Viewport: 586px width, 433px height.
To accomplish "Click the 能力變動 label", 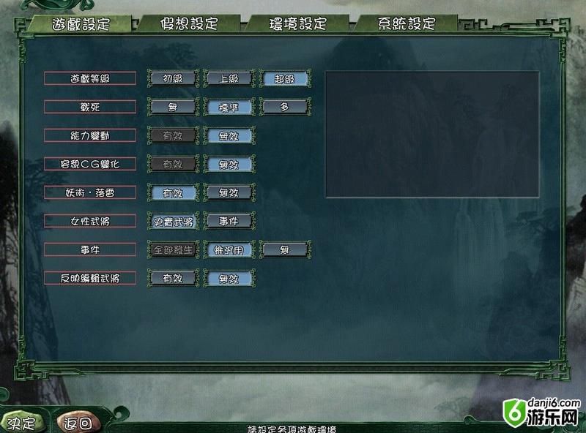I will (x=89, y=135).
